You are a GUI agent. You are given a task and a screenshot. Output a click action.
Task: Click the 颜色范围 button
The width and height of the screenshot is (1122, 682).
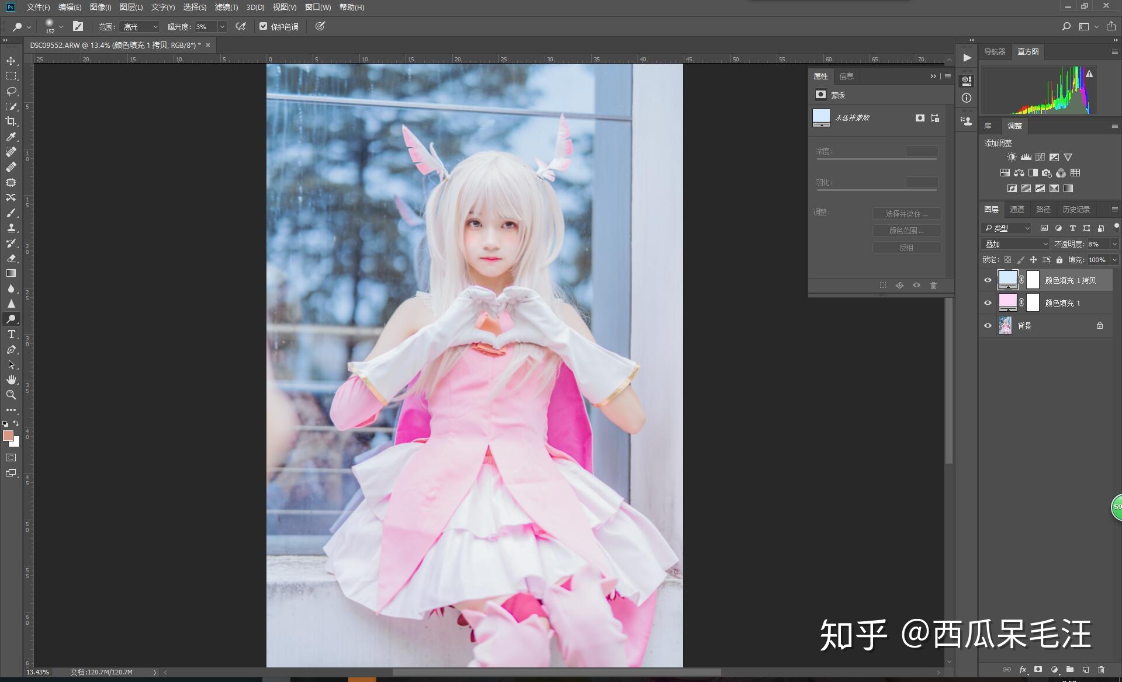click(x=906, y=231)
